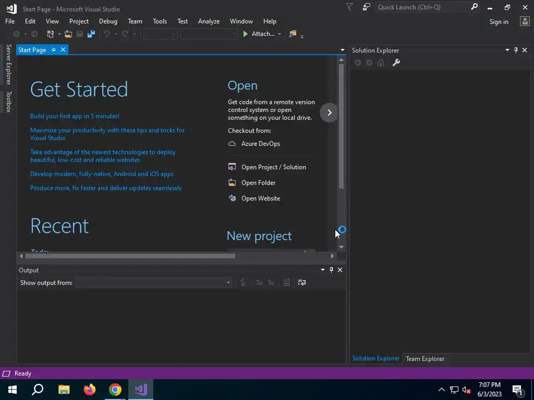Click Azure DevOps checkout link

point(261,144)
